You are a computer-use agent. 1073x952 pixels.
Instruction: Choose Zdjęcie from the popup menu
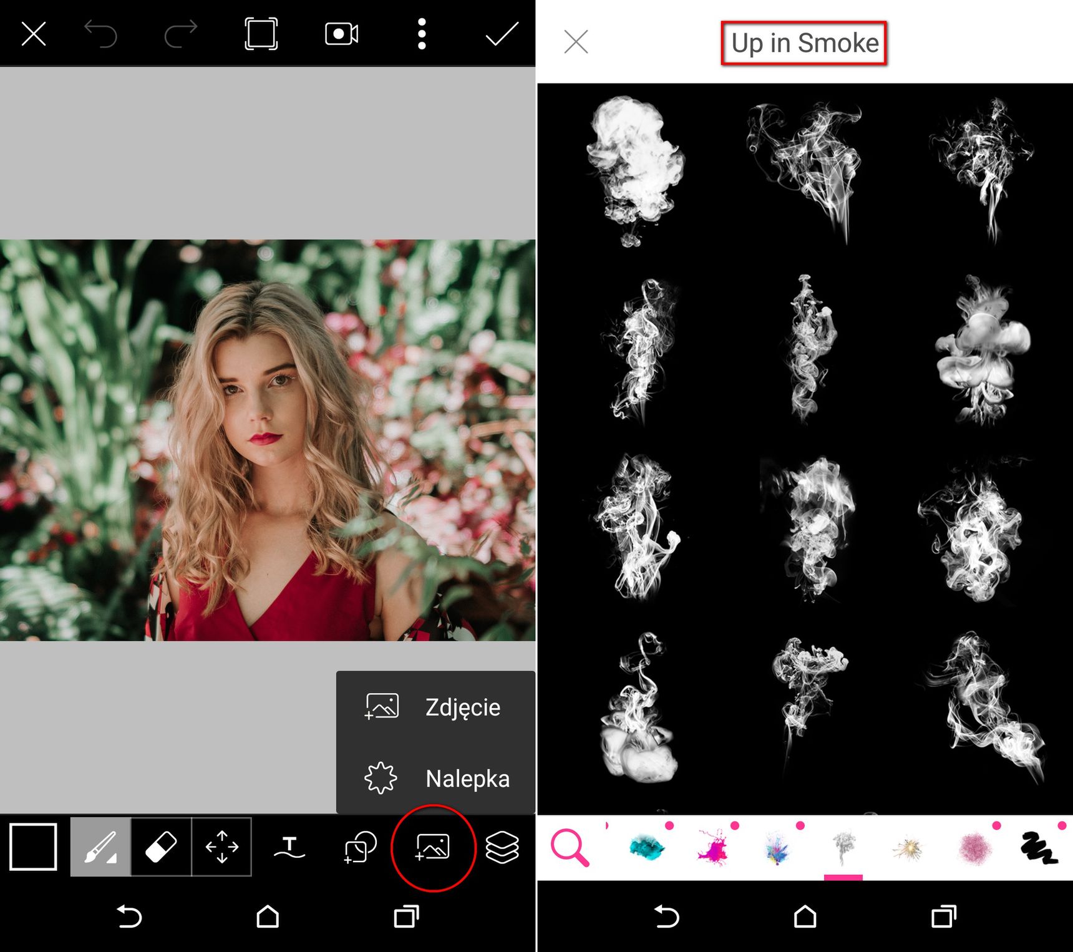(435, 707)
